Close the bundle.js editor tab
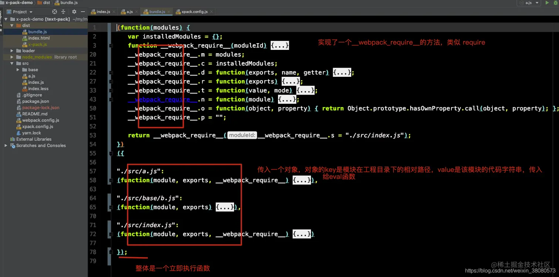This screenshot has width=559, height=277. tap(169, 12)
